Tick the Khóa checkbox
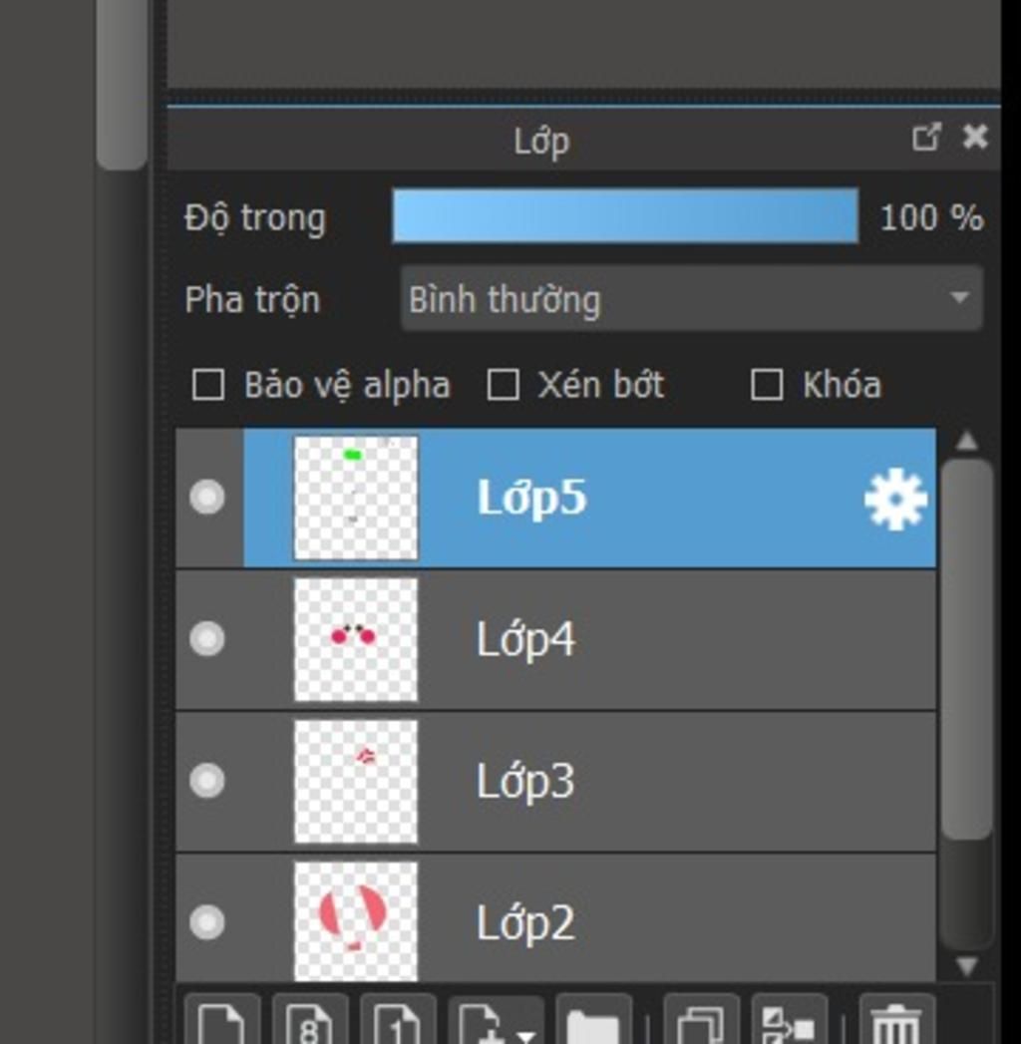The height and width of the screenshot is (1044, 1021). [767, 385]
